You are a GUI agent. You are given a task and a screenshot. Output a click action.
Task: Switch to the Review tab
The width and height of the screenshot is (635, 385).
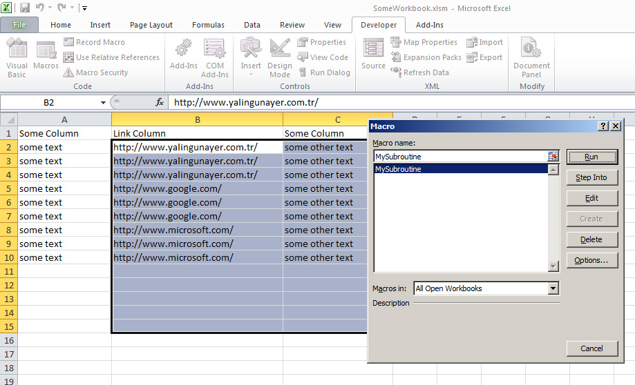pyautogui.click(x=292, y=25)
